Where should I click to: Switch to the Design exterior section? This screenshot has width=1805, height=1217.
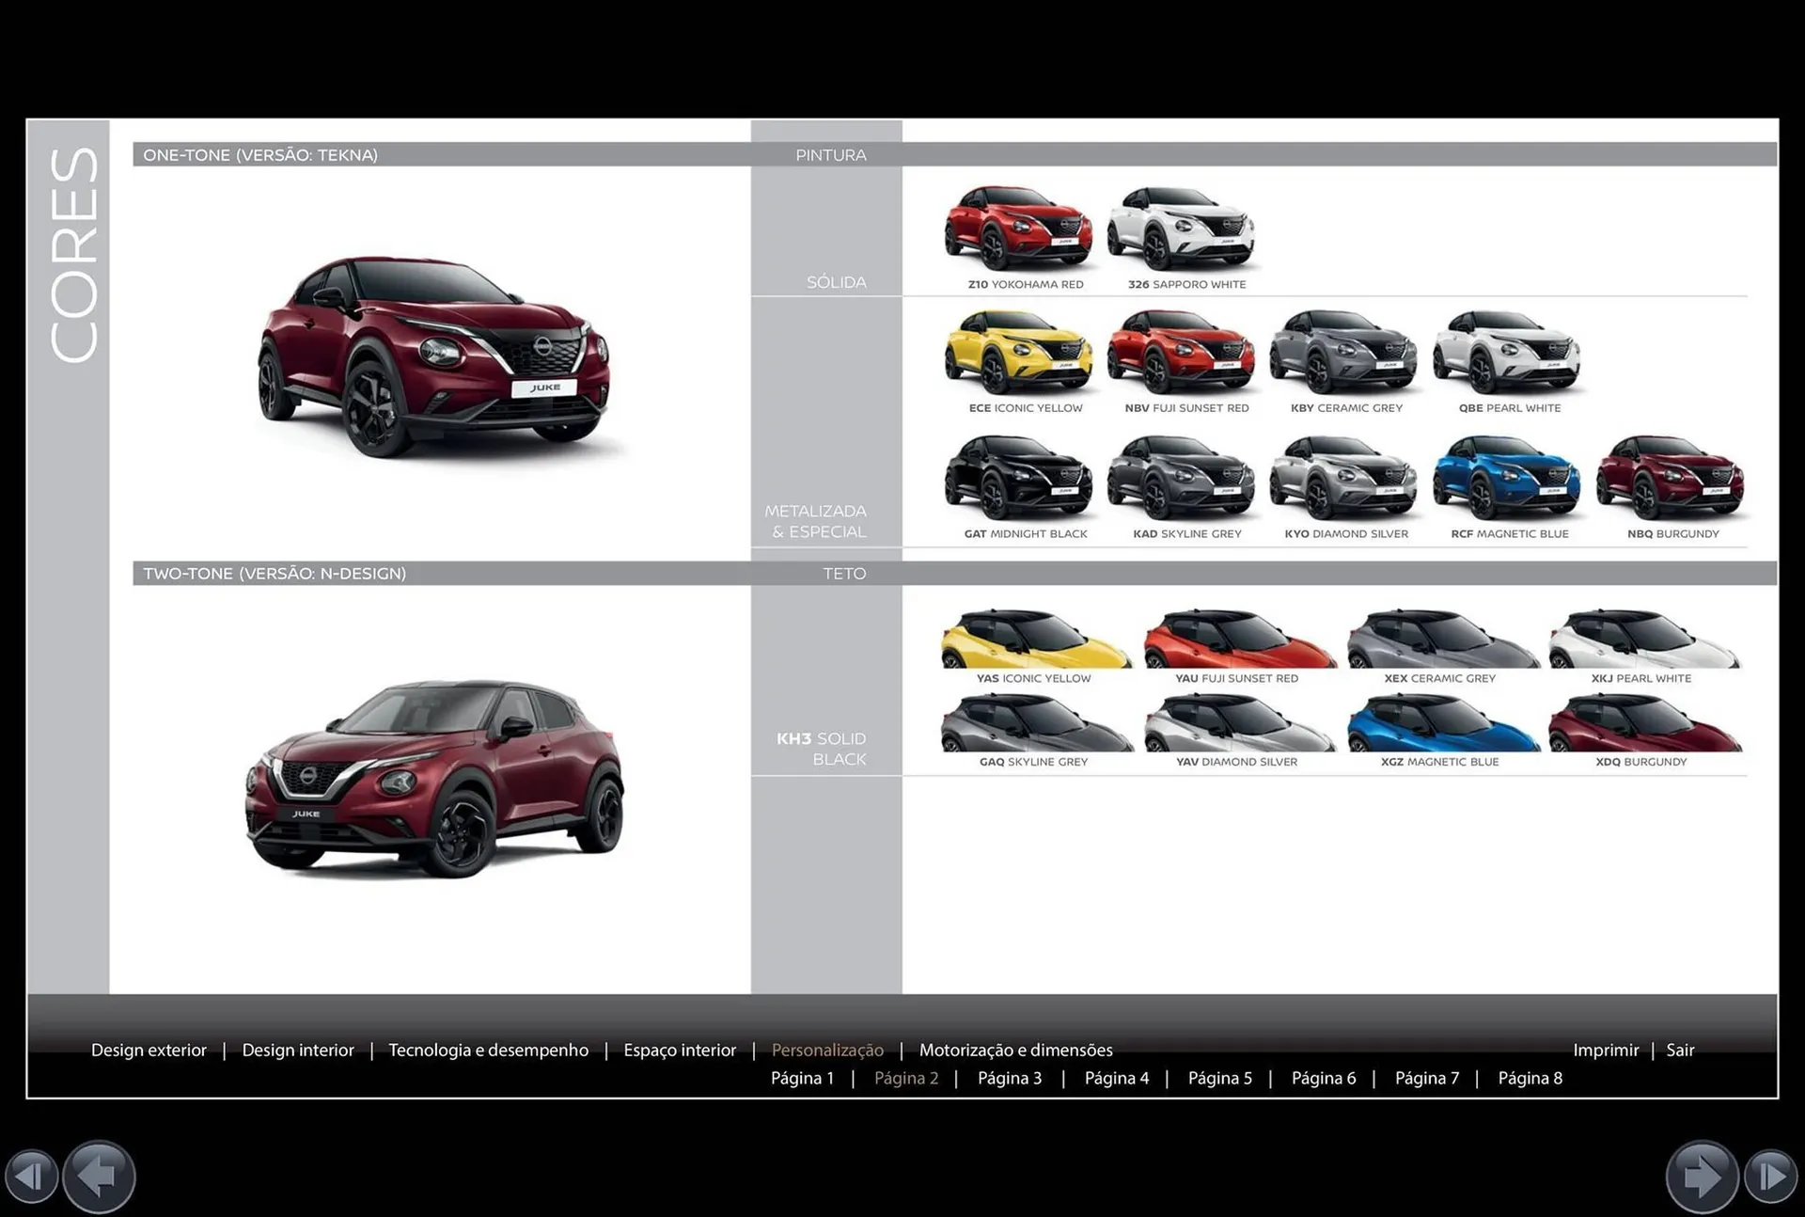click(149, 1050)
